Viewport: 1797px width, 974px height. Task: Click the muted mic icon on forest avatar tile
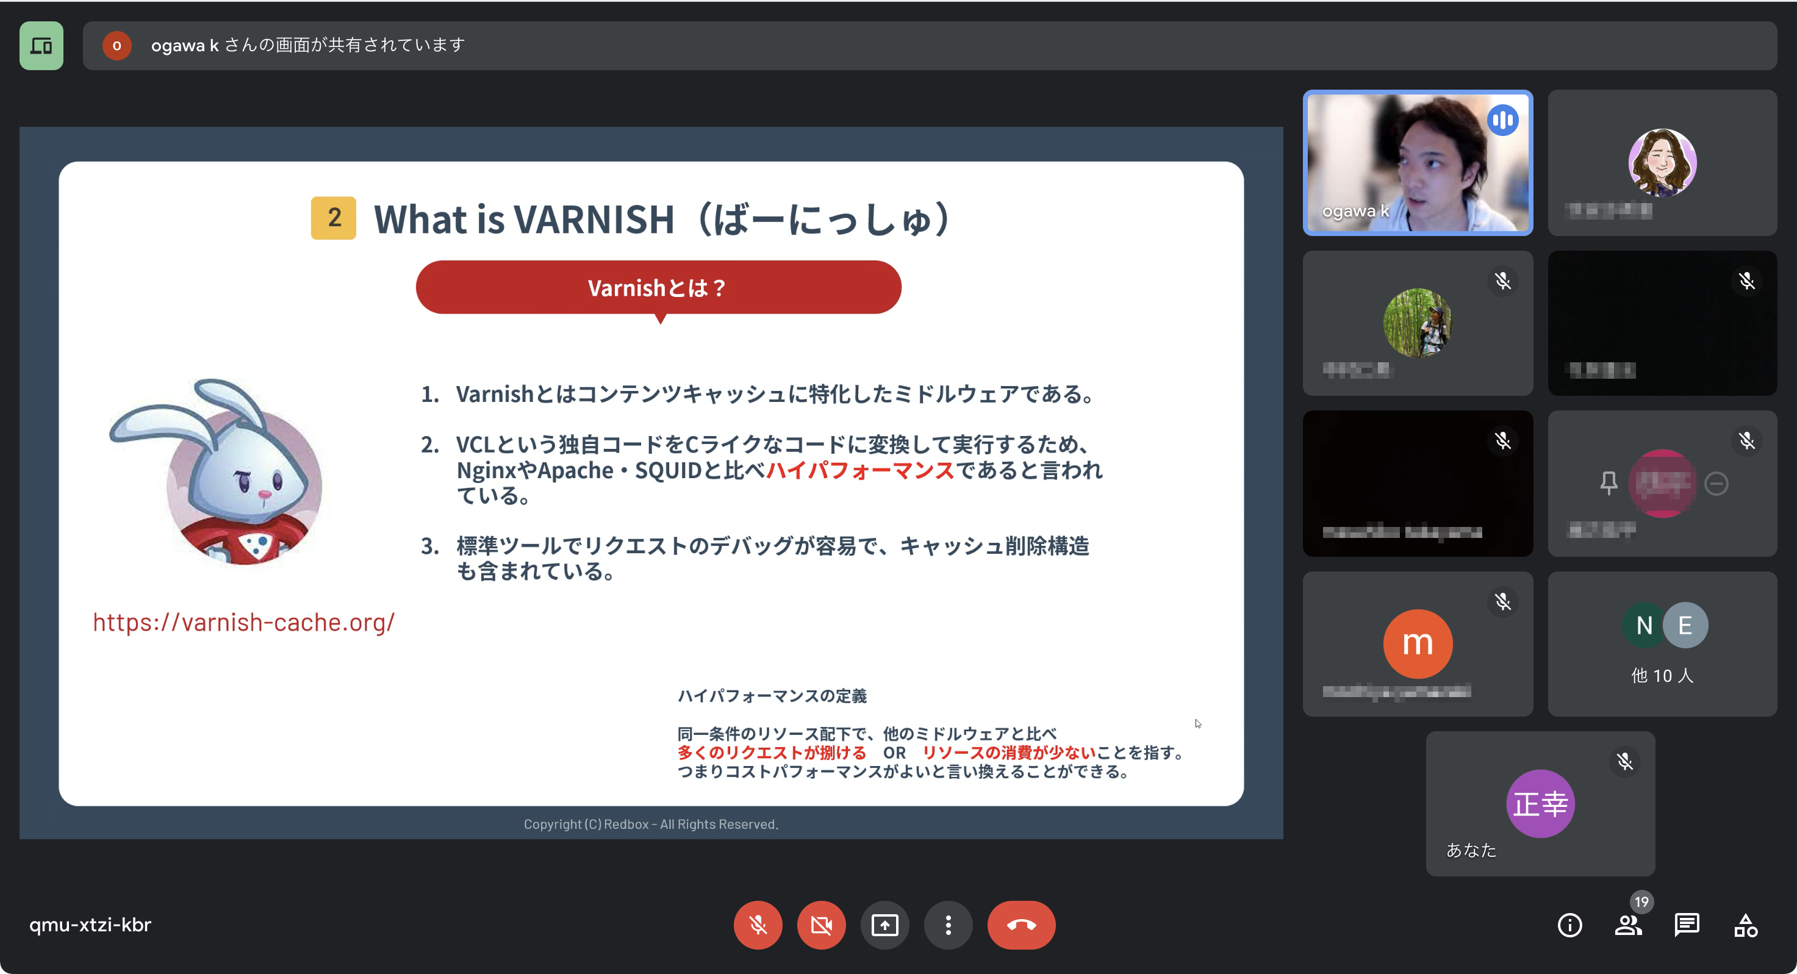pyautogui.click(x=1502, y=281)
